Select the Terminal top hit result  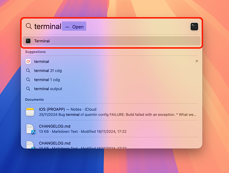42,41
